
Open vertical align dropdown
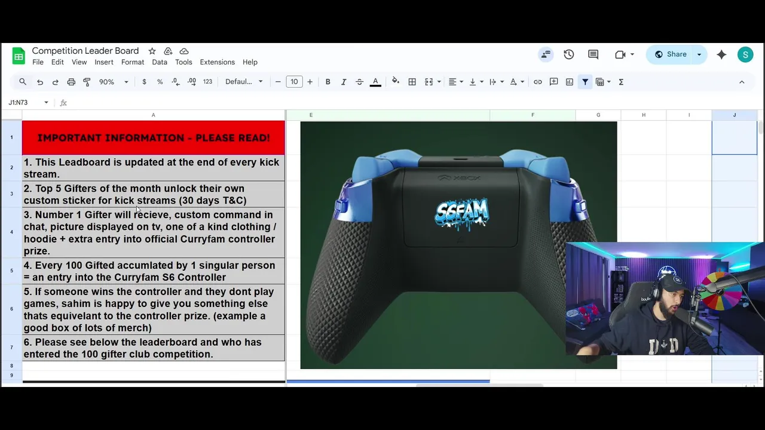pos(476,82)
